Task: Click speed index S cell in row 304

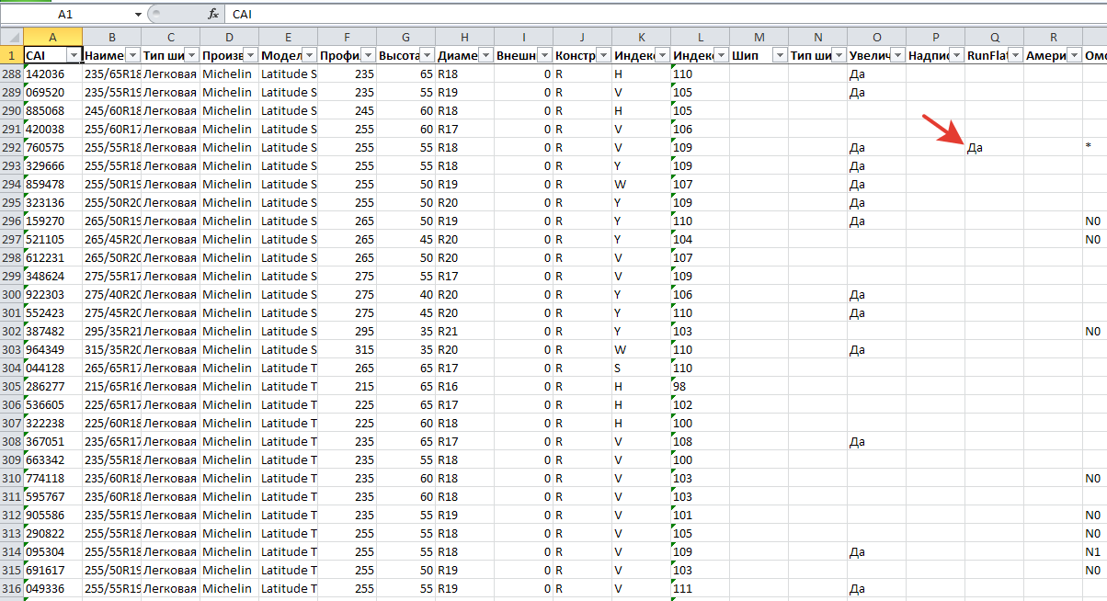Action: pyautogui.click(x=641, y=368)
